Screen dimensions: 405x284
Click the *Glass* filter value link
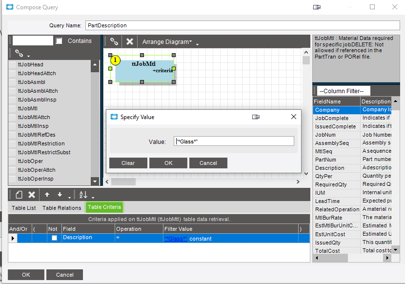coord(176,239)
